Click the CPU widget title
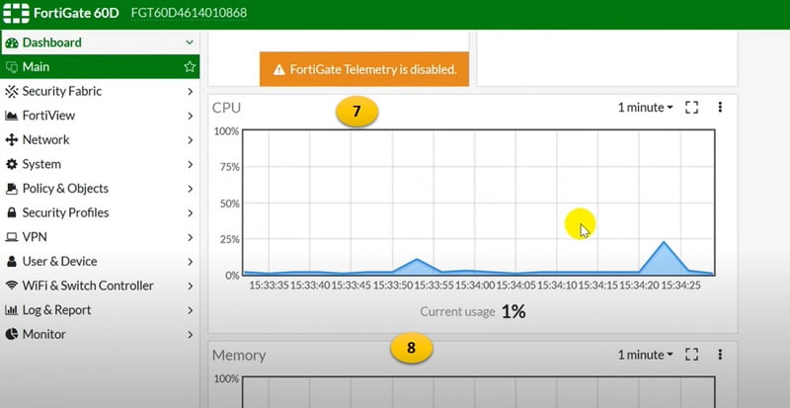The width and height of the screenshot is (790, 408). [x=226, y=108]
